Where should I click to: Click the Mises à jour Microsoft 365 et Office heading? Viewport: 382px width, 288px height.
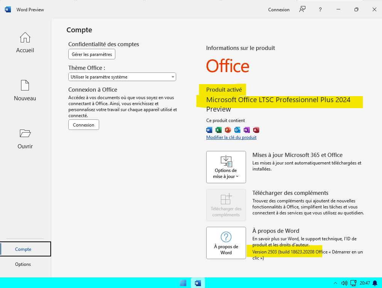(x=297, y=155)
